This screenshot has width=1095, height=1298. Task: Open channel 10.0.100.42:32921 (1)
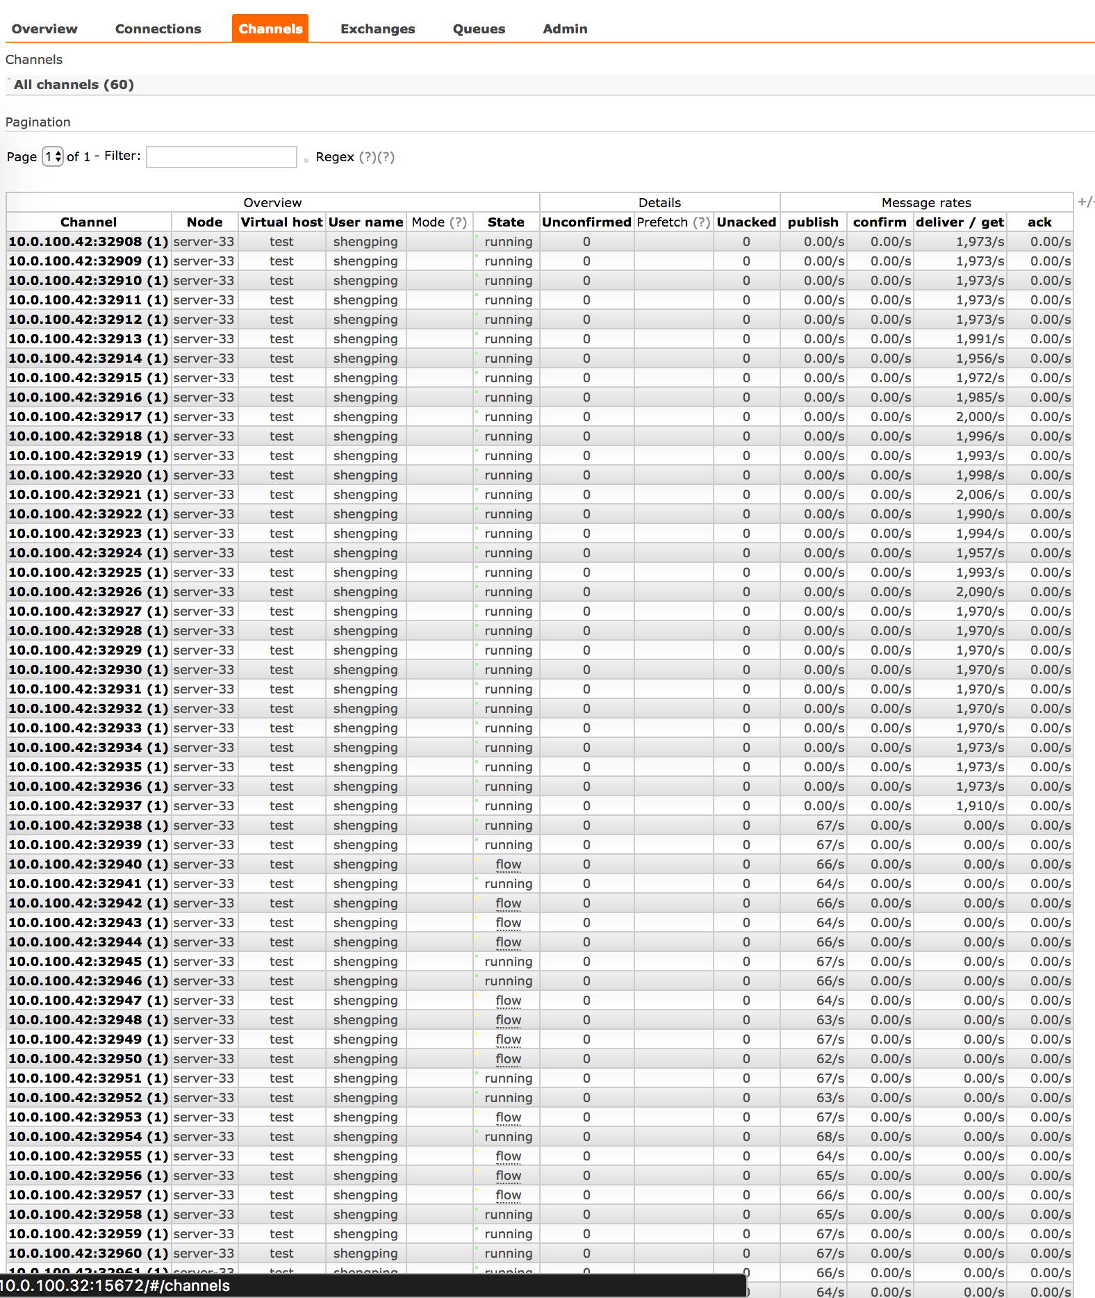88,495
